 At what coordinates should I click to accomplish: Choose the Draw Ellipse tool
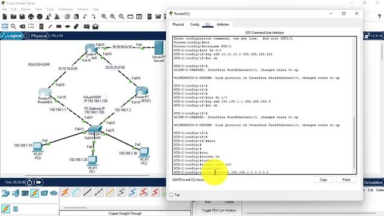coord(68,26)
